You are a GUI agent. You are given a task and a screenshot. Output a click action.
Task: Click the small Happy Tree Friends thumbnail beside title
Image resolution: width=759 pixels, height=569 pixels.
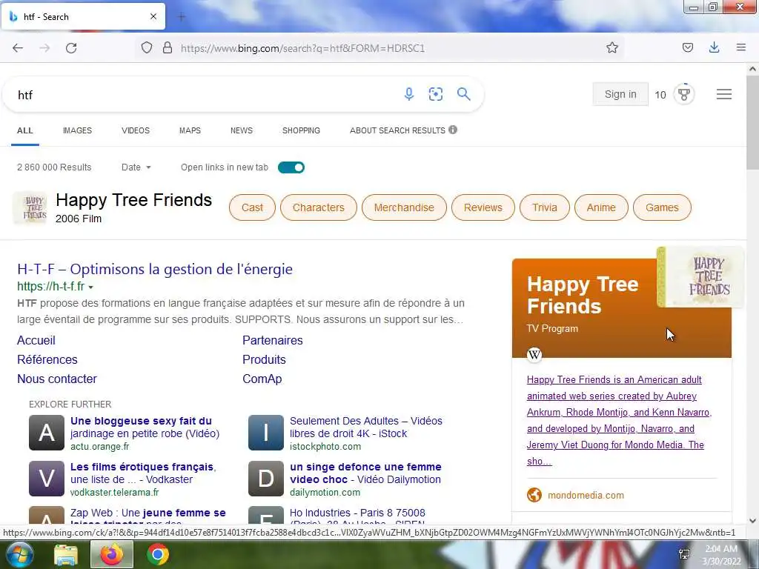pyautogui.click(x=30, y=208)
